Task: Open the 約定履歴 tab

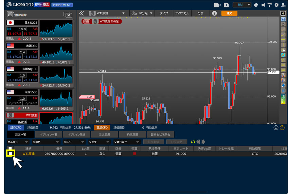Action: (x=132, y=135)
